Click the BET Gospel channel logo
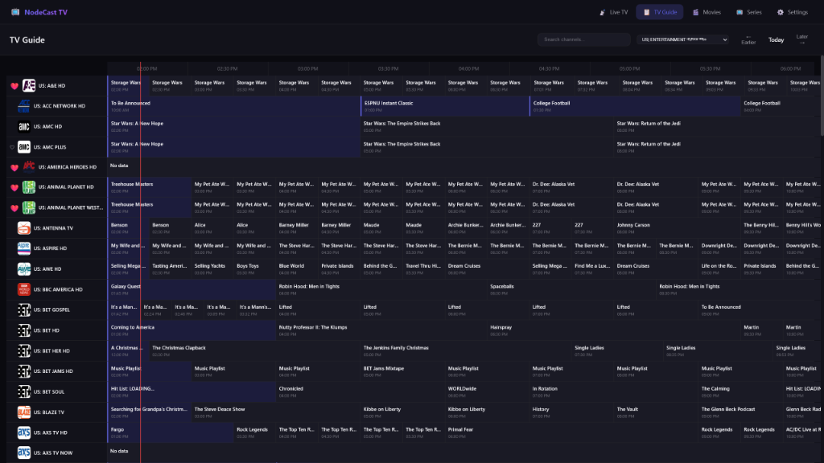This screenshot has width=824, height=463. pos(23,309)
